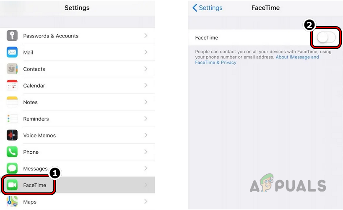The height and width of the screenshot is (210, 343).
Task: Tap the Contacts app icon
Action: tap(12, 69)
